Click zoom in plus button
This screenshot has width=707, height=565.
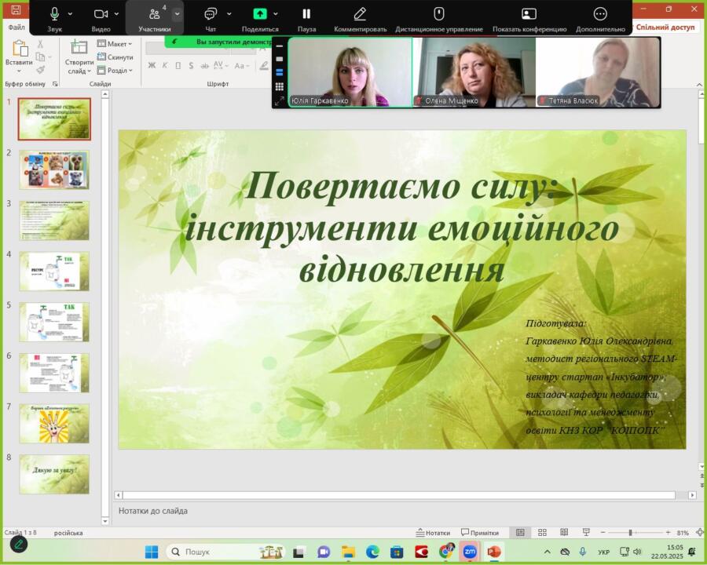tap(669, 533)
